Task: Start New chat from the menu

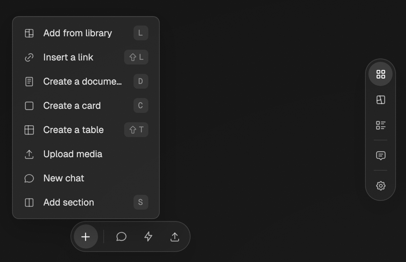Action: (x=86, y=178)
